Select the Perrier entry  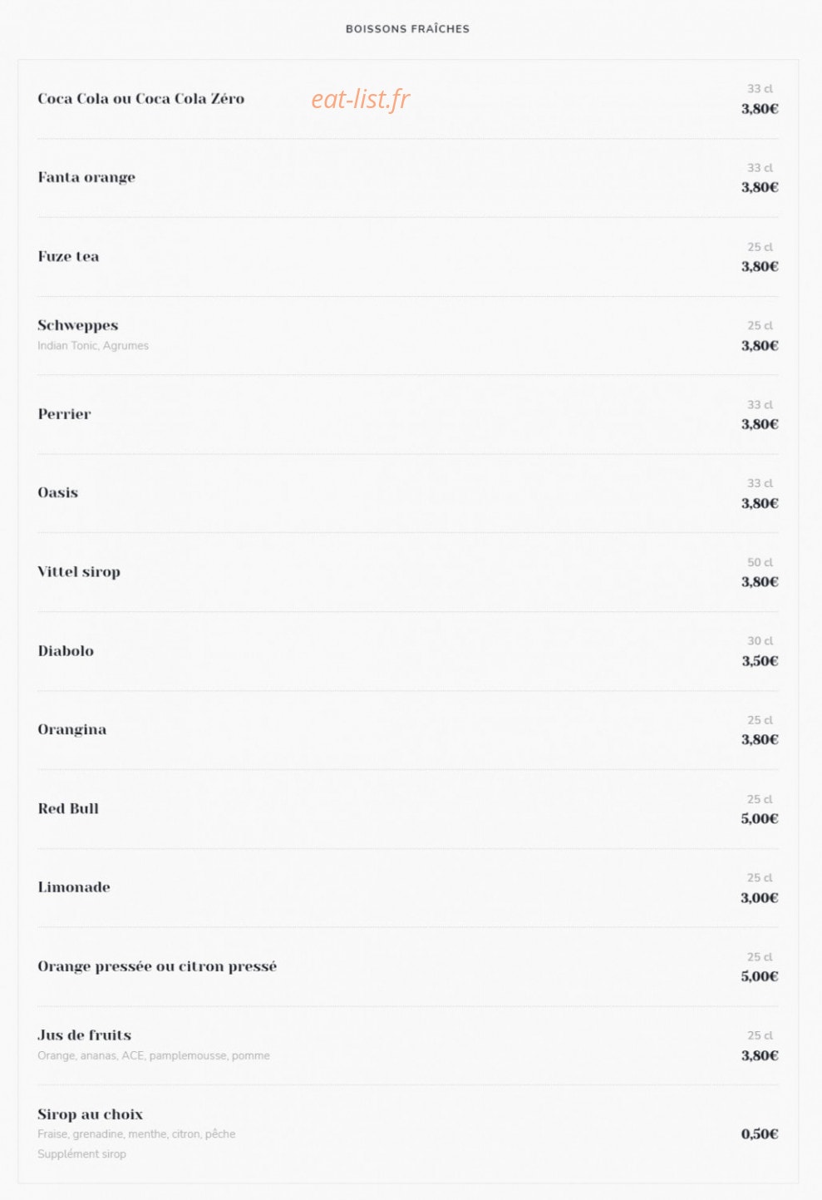click(x=64, y=413)
